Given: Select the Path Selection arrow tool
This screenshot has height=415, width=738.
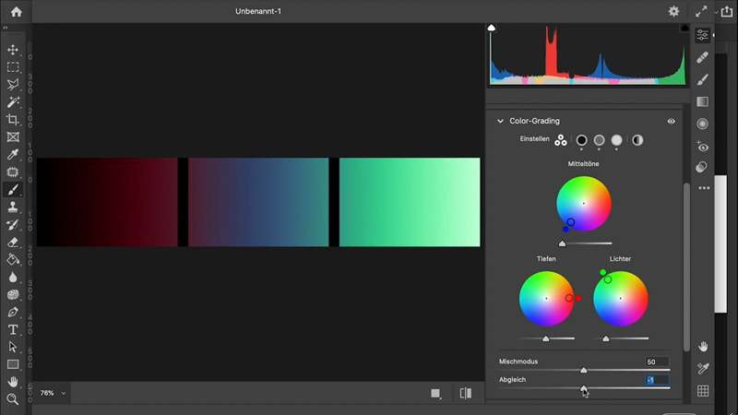Looking at the screenshot, I should [x=13, y=348].
